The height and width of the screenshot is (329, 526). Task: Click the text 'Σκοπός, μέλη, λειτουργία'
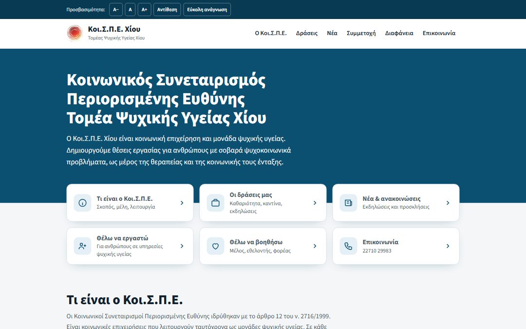126,207
